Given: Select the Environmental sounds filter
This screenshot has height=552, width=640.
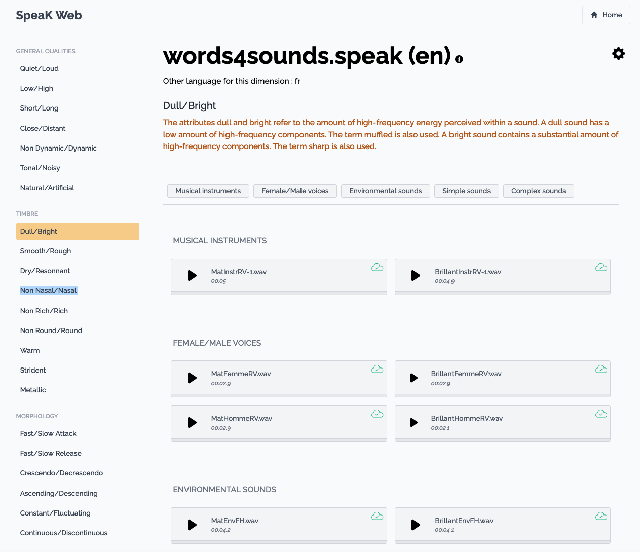Looking at the screenshot, I should (x=385, y=191).
